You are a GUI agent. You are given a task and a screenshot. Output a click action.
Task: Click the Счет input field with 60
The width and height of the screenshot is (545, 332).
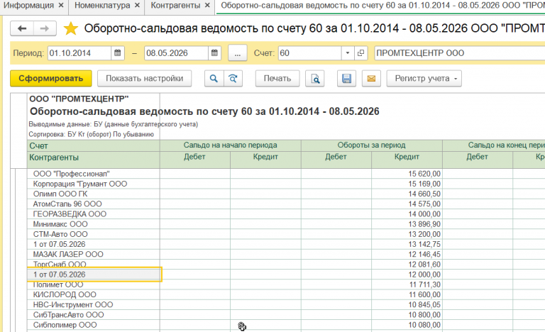[x=309, y=53]
